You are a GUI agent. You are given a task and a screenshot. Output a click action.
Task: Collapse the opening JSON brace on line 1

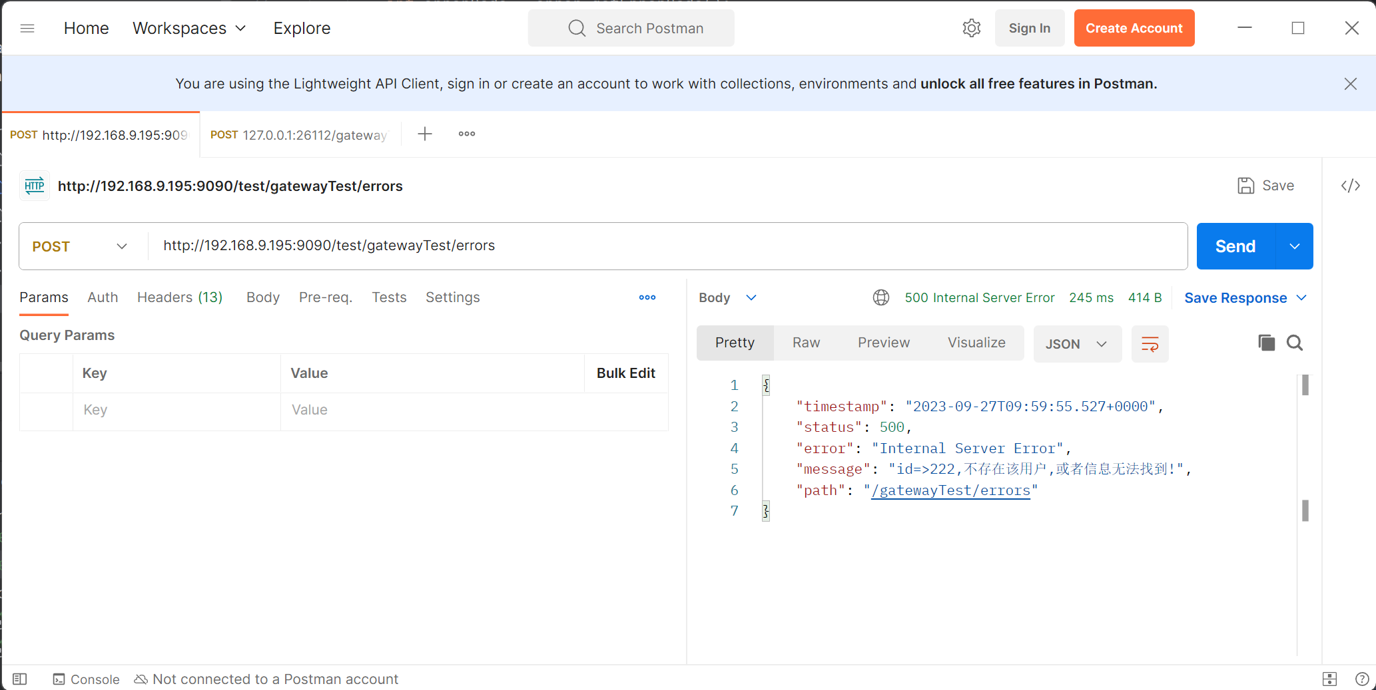766,385
